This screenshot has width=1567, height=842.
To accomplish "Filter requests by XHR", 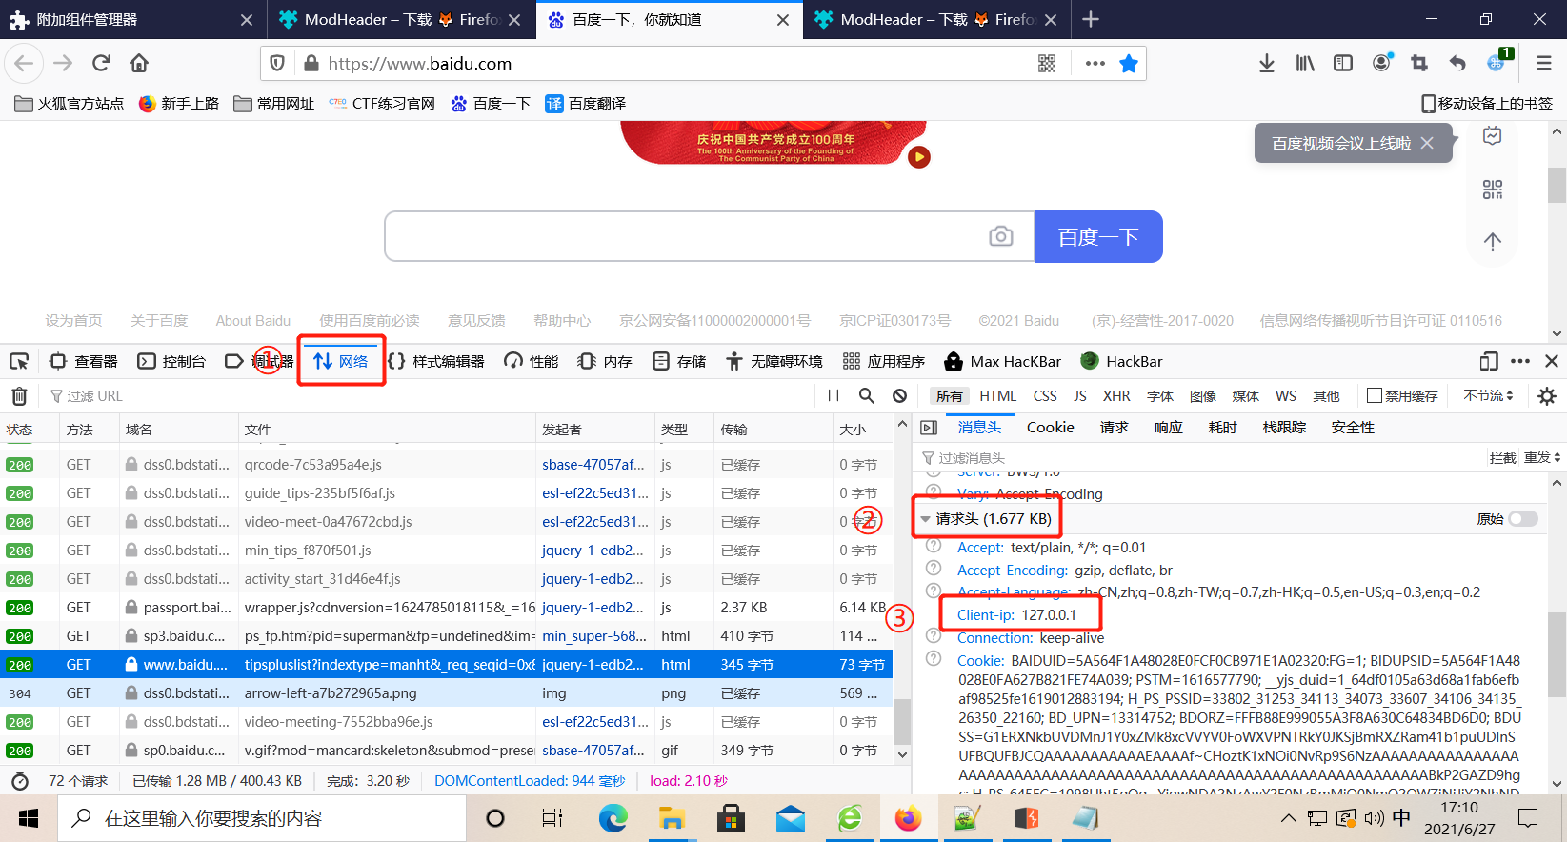I will pos(1116,395).
